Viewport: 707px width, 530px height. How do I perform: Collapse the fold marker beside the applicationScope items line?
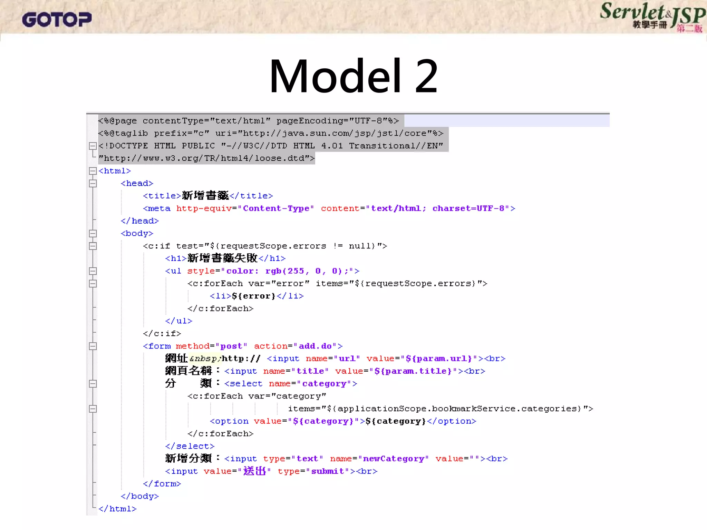[x=93, y=409]
